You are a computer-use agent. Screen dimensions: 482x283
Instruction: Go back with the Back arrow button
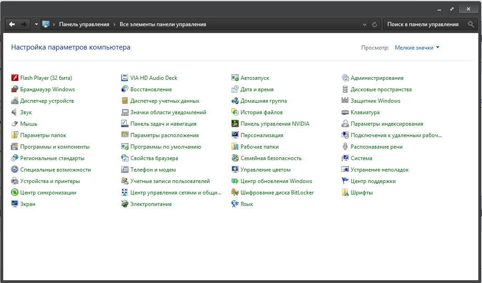pyautogui.click(x=12, y=24)
